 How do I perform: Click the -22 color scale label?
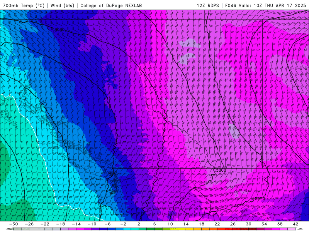pos(45,224)
